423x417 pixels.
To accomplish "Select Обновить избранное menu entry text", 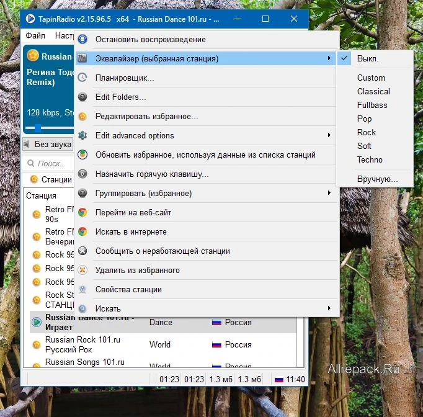I will tap(205, 155).
